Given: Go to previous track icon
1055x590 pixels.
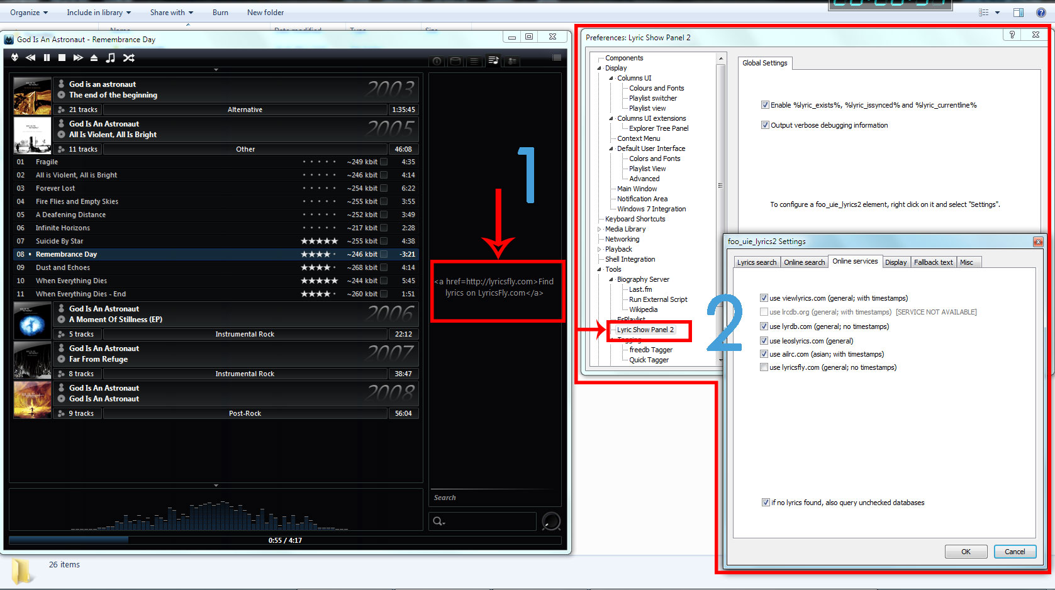Looking at the screenshot, I should point(30,58).
